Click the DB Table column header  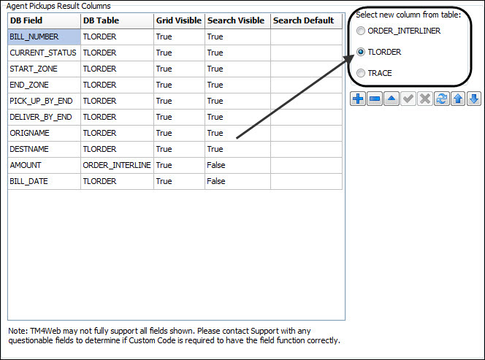tap(117, 20)
